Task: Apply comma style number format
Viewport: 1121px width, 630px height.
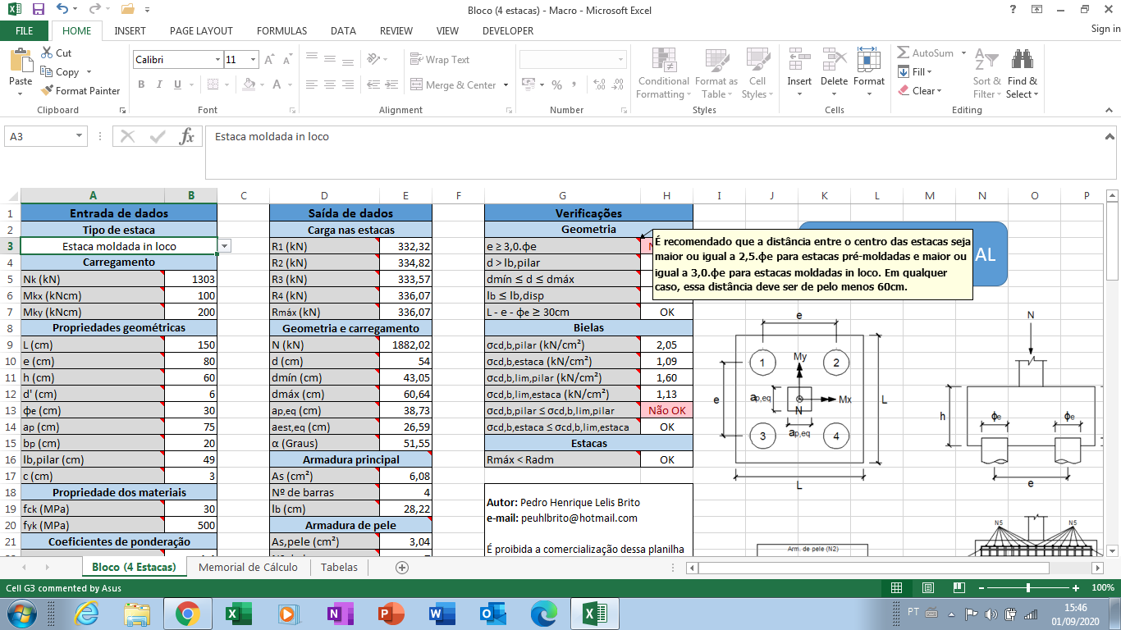Action: (x=576, y=84)
